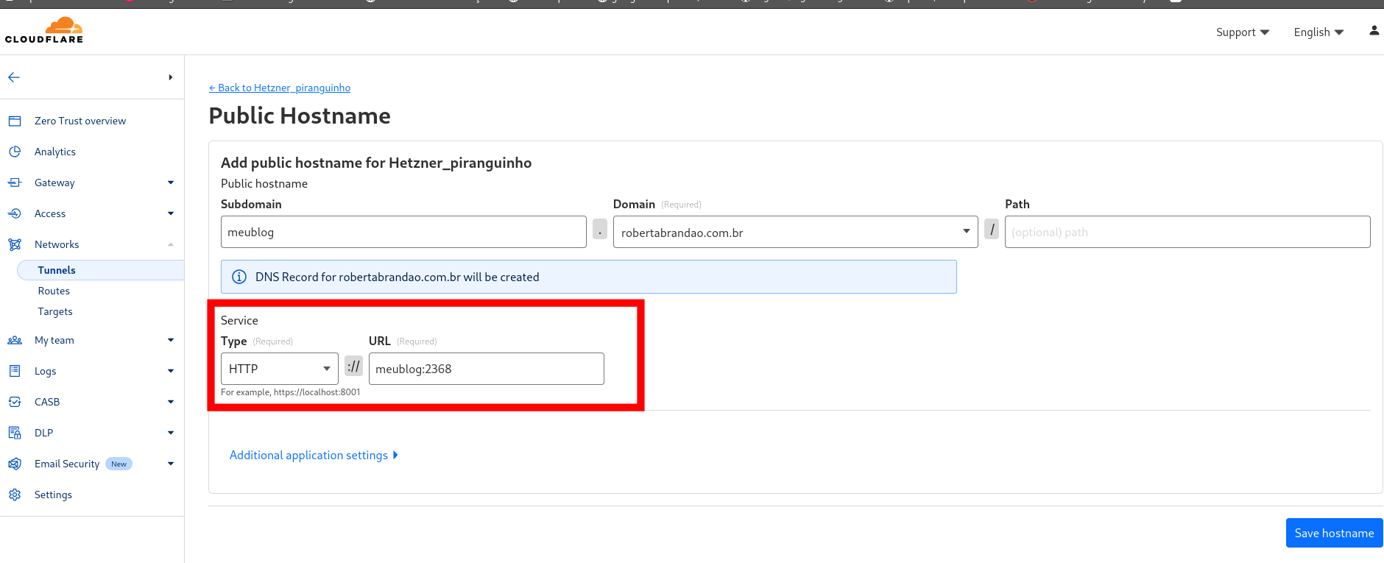
Task: Click the CASB sidebar icon
Action: [x=15, y=402]
